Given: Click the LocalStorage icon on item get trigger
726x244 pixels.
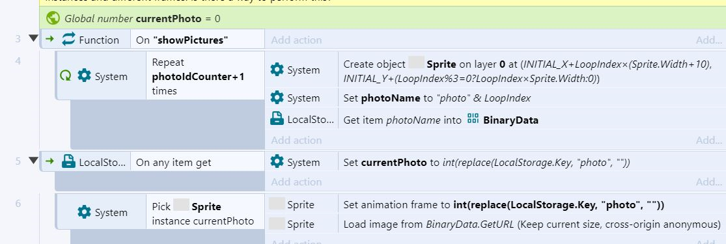Looking at the screenshot, I should coord(68,162).
